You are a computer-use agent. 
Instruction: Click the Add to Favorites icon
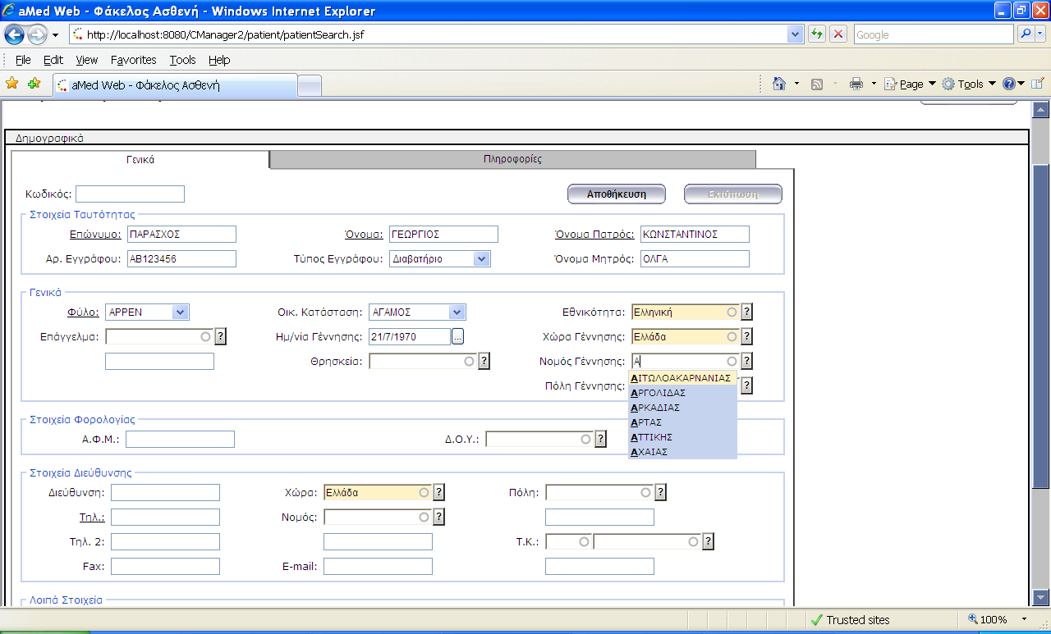point(34,84)
